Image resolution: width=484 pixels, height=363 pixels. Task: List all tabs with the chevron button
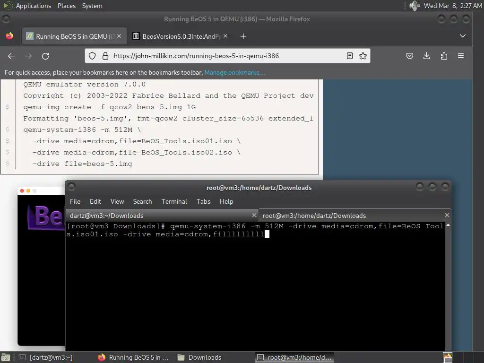[x=462, y=36]
